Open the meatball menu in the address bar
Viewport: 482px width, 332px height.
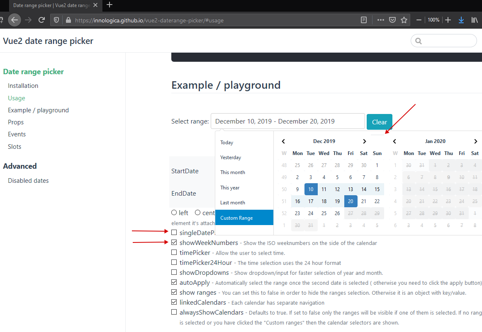click(x=380, y=19)
